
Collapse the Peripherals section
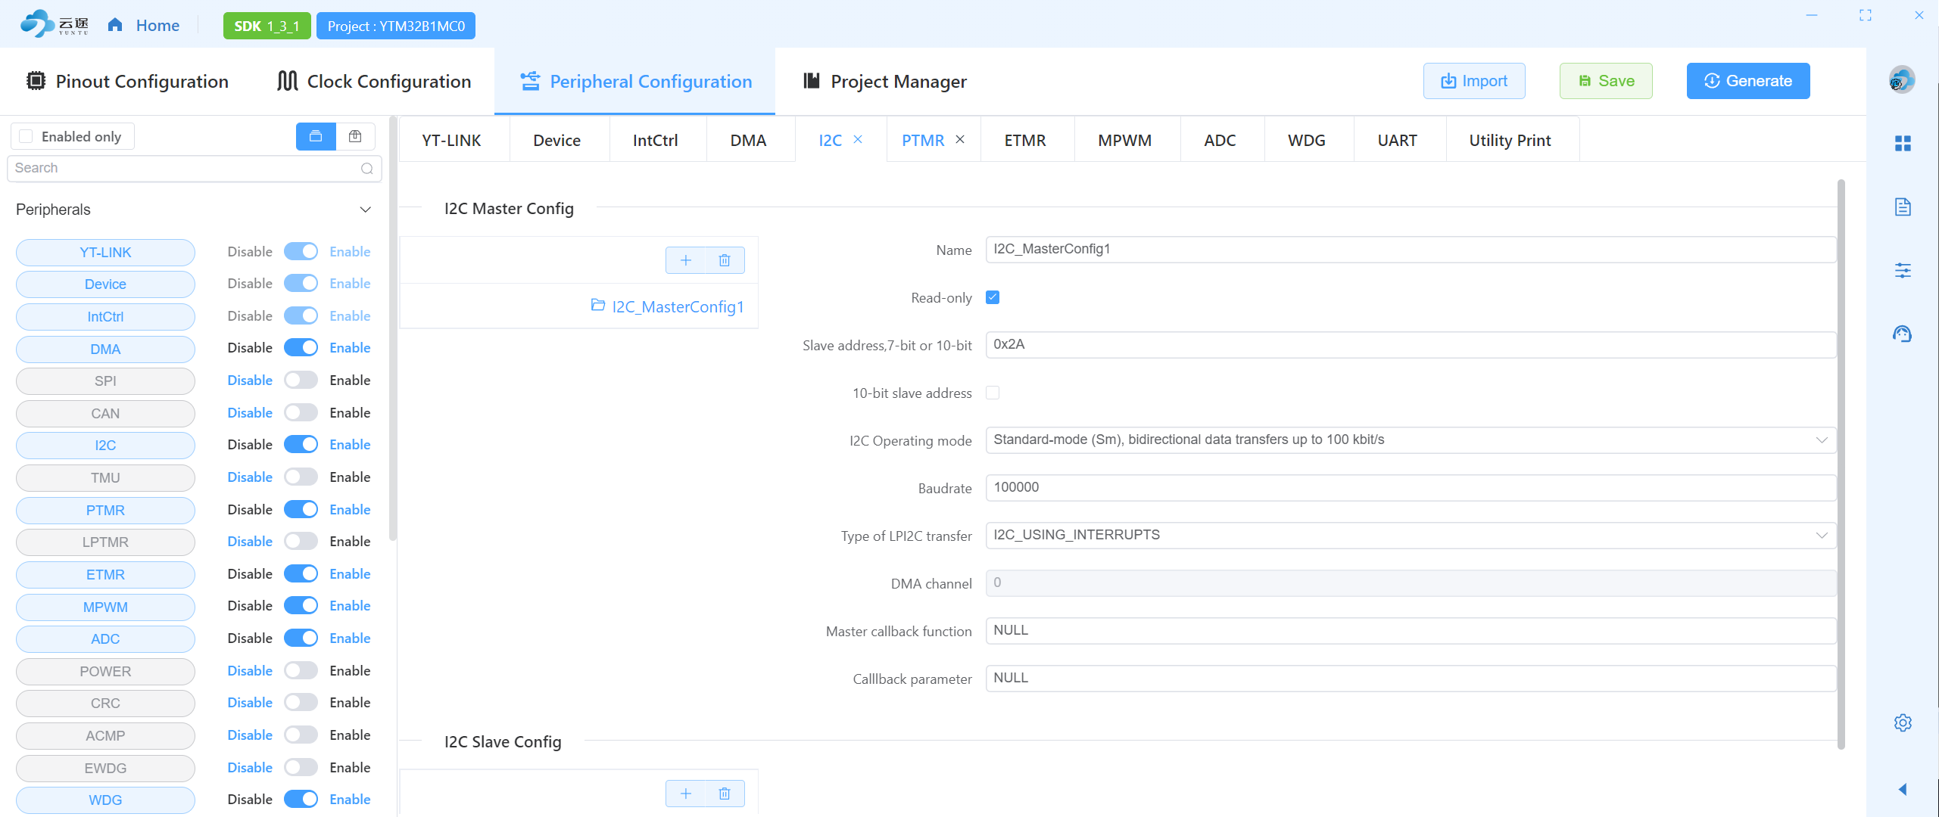tap(365, 210)
